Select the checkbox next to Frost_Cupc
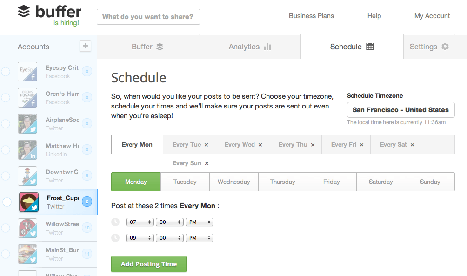The height and width of the screenshot is (276, 467). pos(7,202)
